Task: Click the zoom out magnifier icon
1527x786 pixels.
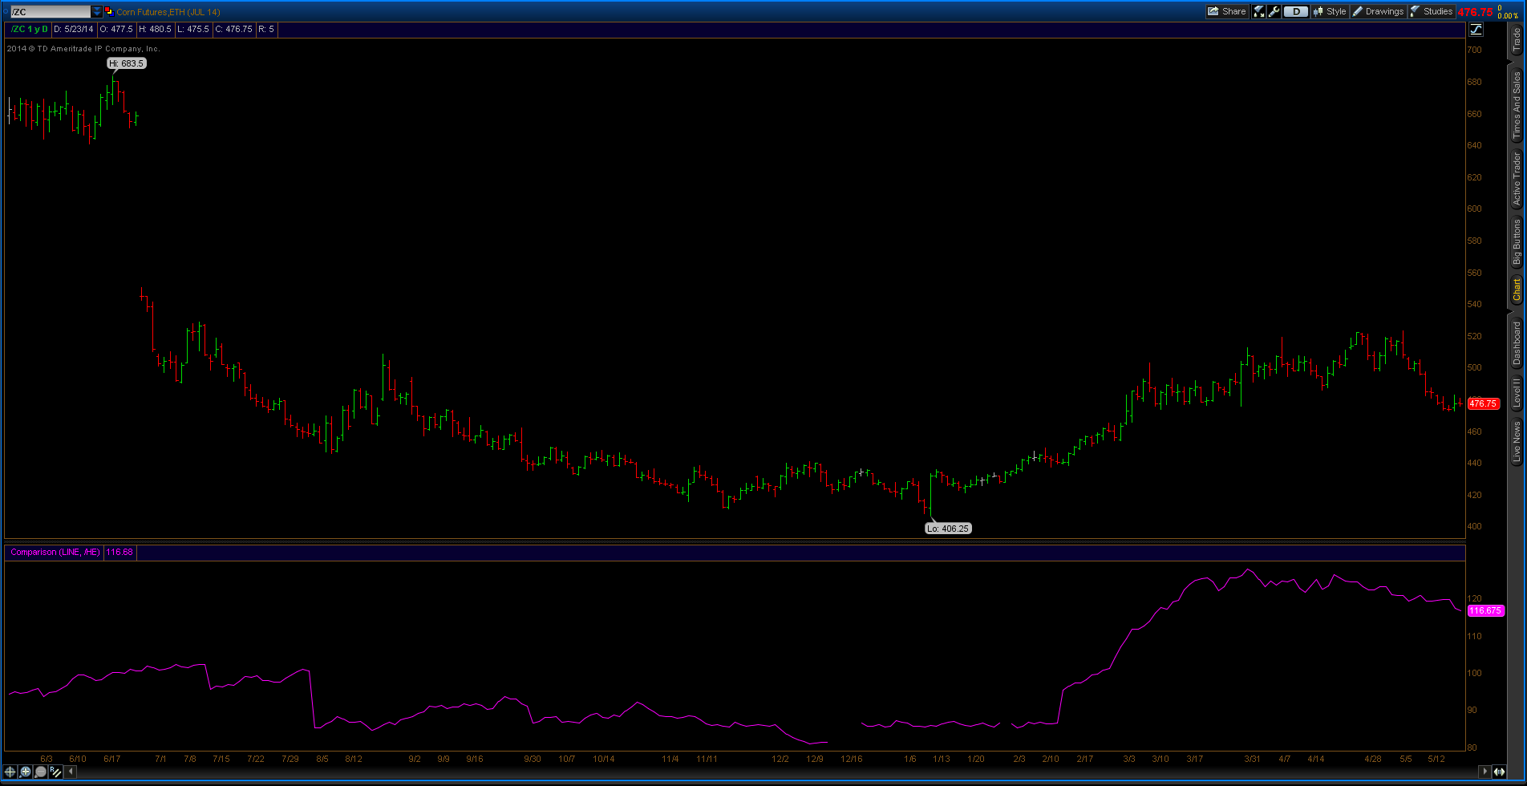Action: click(x=40, y=772)
